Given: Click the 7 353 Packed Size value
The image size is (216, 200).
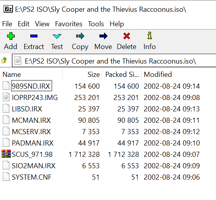Looking at the screenshot, I should pyautogui.click(x=130, y=132).
